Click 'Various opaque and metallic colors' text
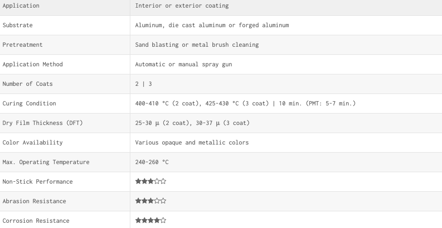The image size is (442, 228). (192, 143)
